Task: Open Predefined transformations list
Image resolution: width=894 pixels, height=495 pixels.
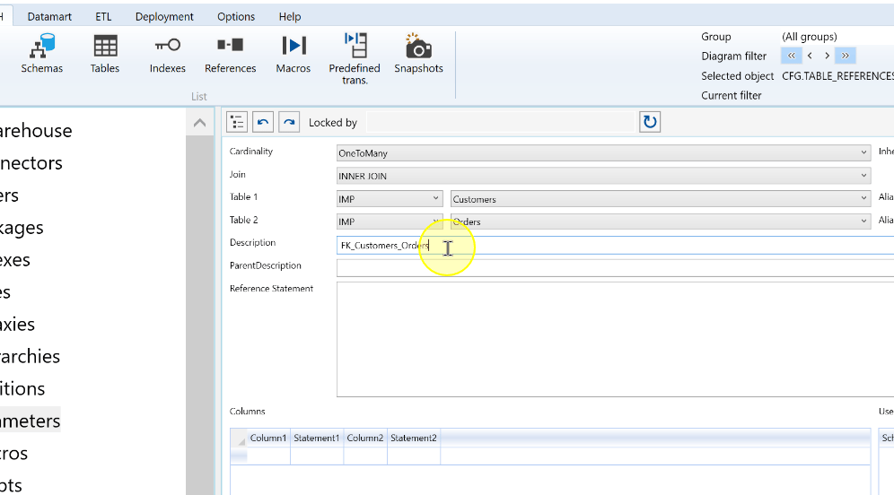Action: click(355, 58)
